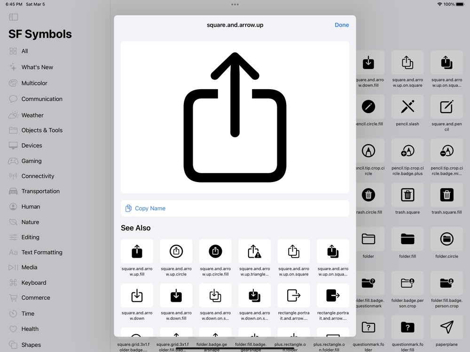Select the trash.square symbol
Screen dimensions: 470x352
(x=407, y=195)
